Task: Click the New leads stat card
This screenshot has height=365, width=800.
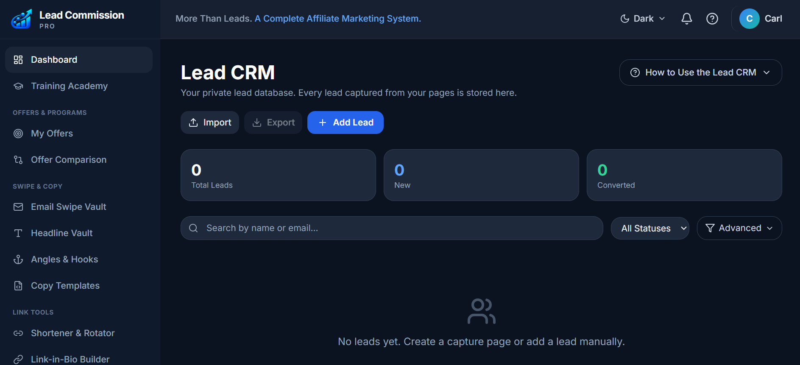Action: (x=481, y=175)
